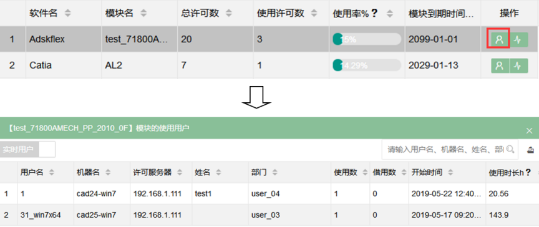The image size is (539, 227).
Task: Select the Catia AL2 table row
Action: pyautogui.click(x=269, y=65)
